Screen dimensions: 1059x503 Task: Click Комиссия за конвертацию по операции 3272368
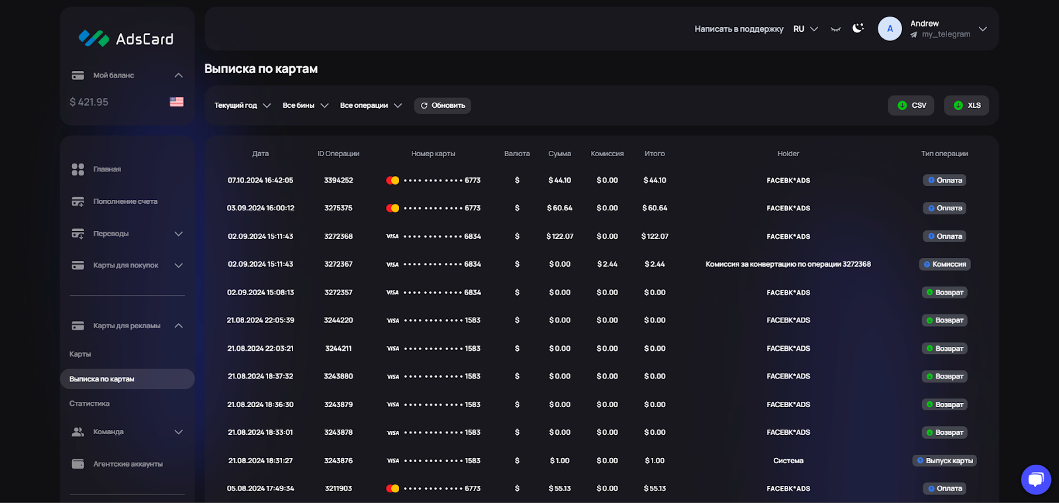click(788, 264)
